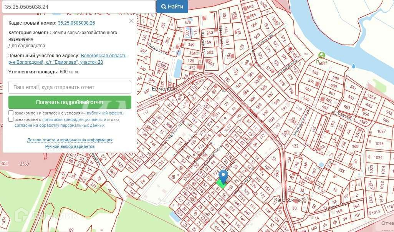
Task: Click Ручной выбор вариантов link
Action: pos(70,146)
